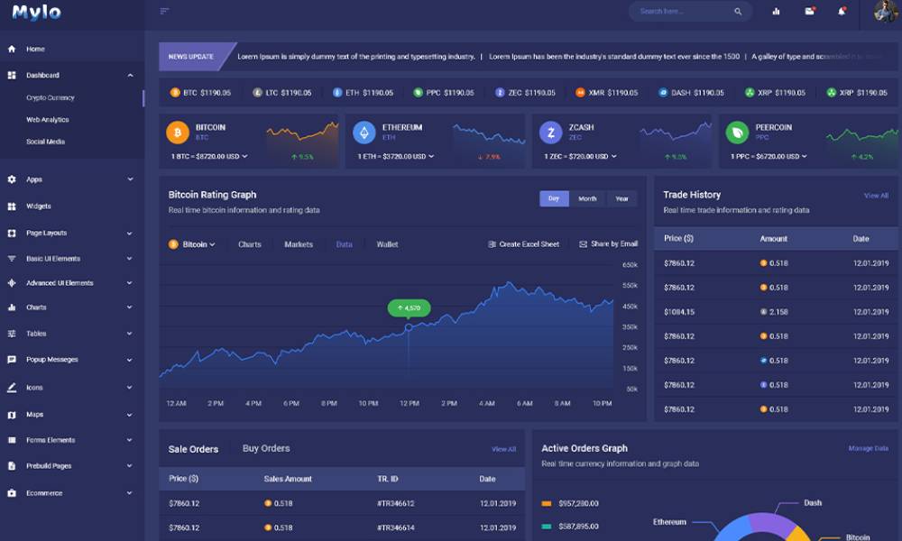This screenshot has height=541, width=902.
Task: Open the 1 BTC = $6720.00 USD dropdown
Action: (209, 156)
